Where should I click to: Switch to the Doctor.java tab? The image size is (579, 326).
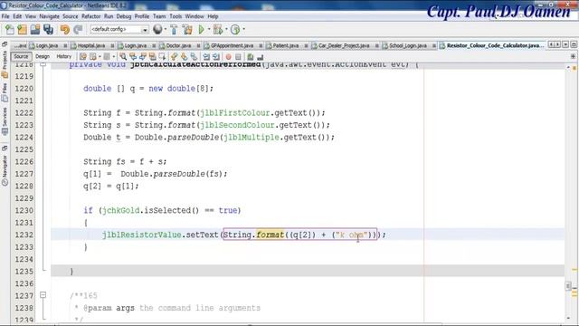pyautogui.click(x=178, y=45)
